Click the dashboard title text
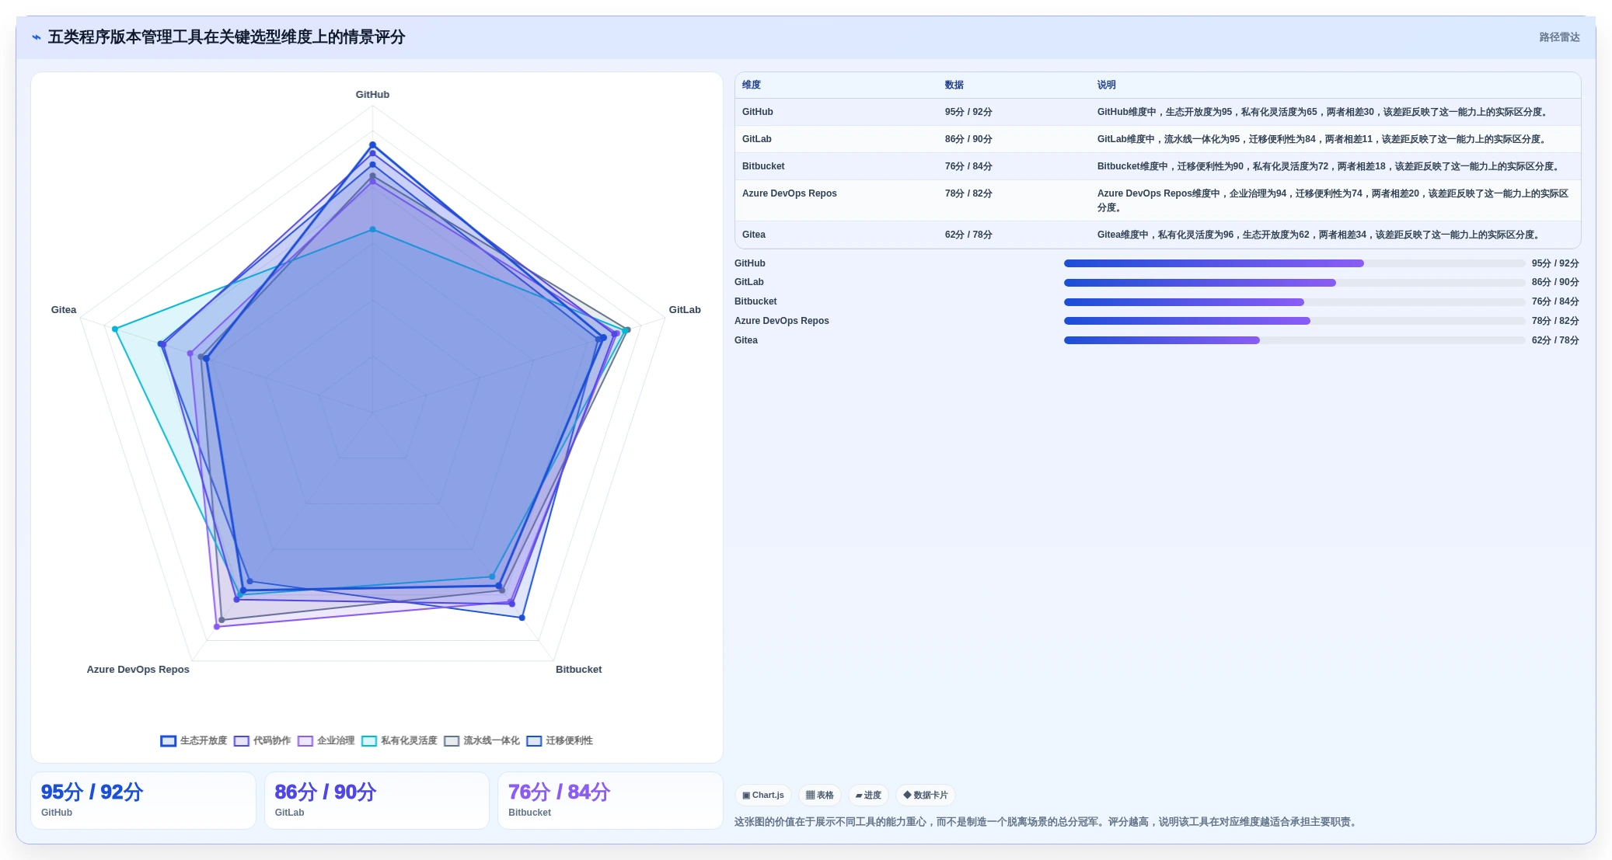The height and width of the screenshot is (860, 1612). click(226, 37)
